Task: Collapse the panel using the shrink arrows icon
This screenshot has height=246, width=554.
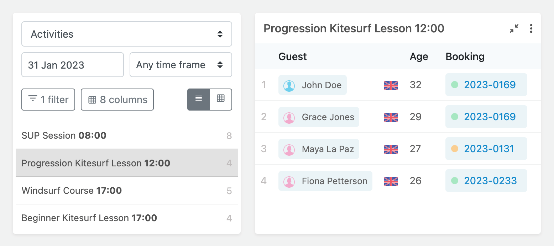Action: point(514,28)
